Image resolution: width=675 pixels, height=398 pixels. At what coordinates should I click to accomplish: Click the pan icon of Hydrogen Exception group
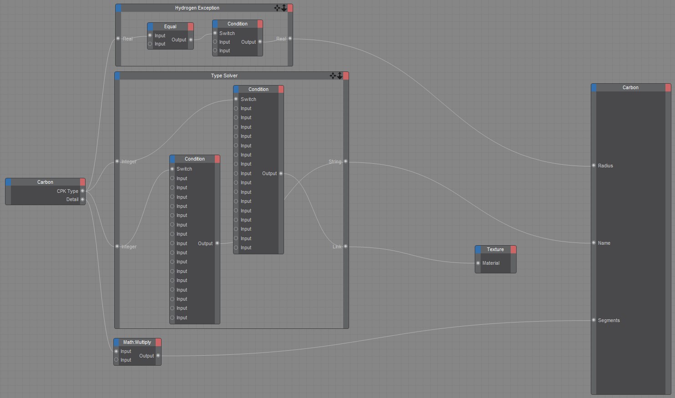(277, 8)
